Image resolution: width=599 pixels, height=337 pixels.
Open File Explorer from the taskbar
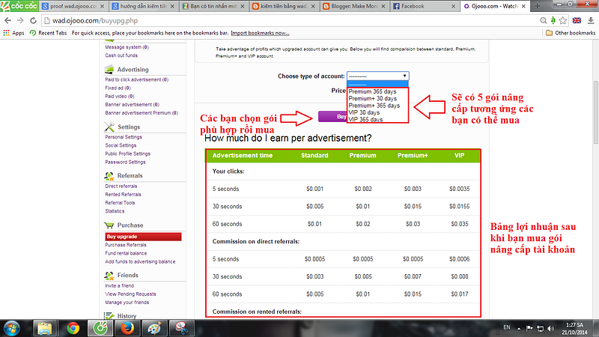point(45,328)
